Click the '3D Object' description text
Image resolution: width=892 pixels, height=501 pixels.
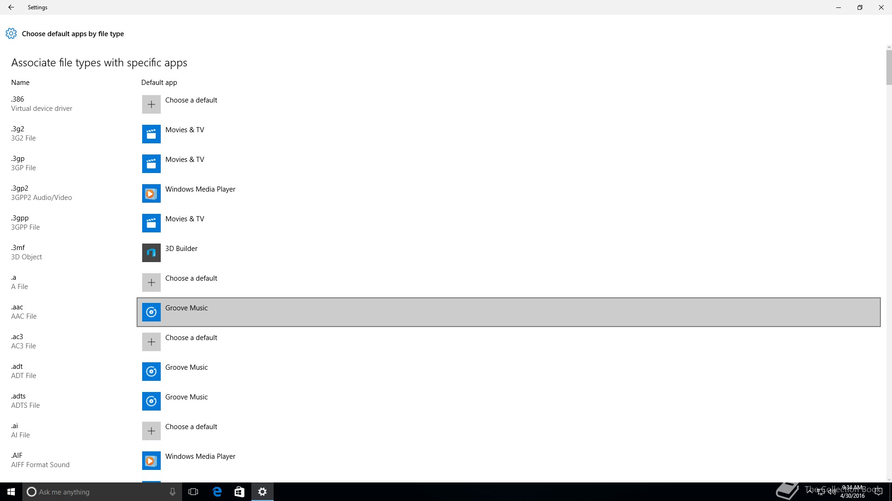26,257
